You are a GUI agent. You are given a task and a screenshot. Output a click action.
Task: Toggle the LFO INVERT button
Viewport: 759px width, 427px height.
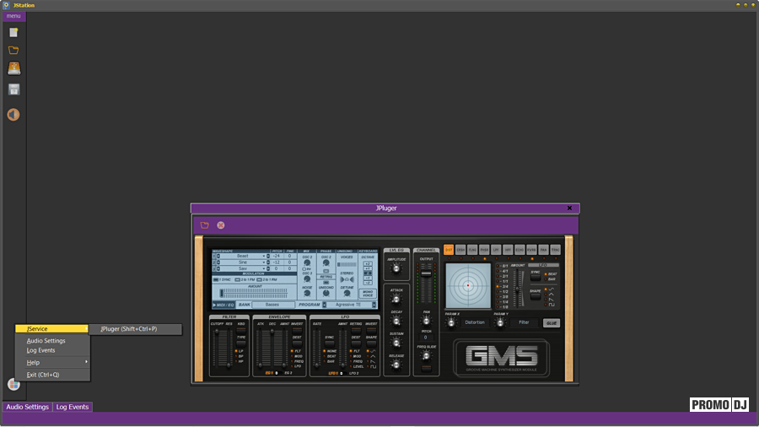pyautogui.click(x=371, y=330)
